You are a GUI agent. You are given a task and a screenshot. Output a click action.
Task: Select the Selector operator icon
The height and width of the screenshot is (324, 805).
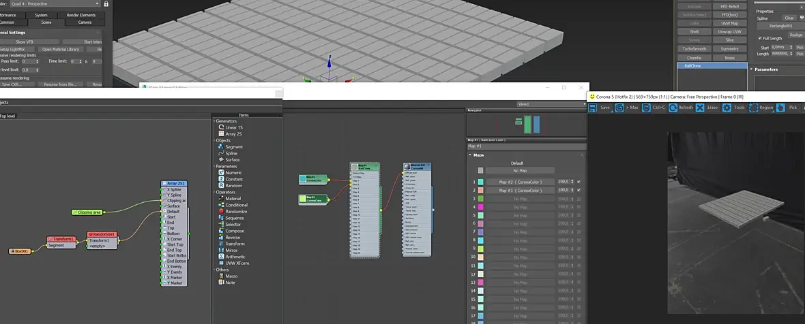coord(221,224)
